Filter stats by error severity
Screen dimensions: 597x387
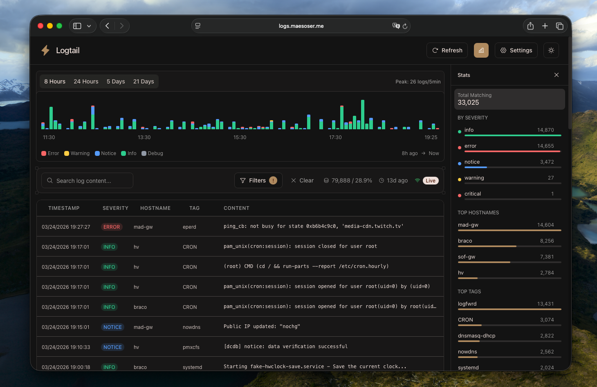point(509,147)
